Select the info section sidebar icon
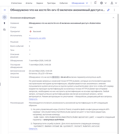119x134 pixels. coord(5,17)
